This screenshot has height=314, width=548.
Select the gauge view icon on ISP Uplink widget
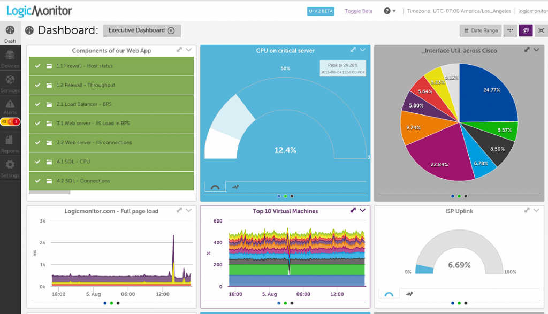(390, 293)
